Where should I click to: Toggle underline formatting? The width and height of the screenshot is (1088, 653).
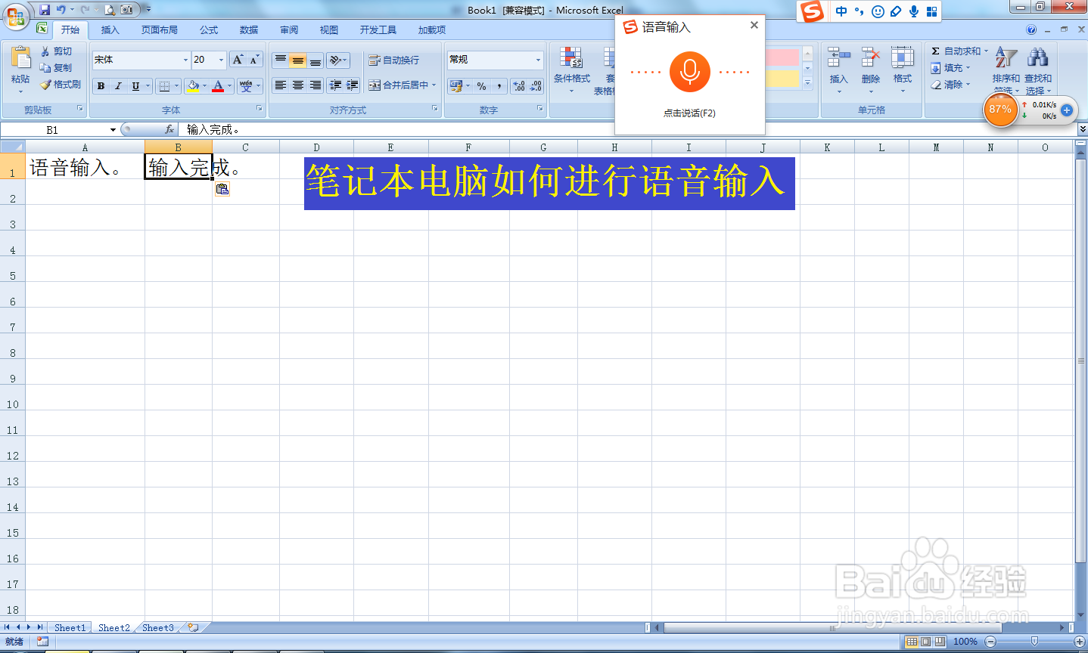click(135, 86)
